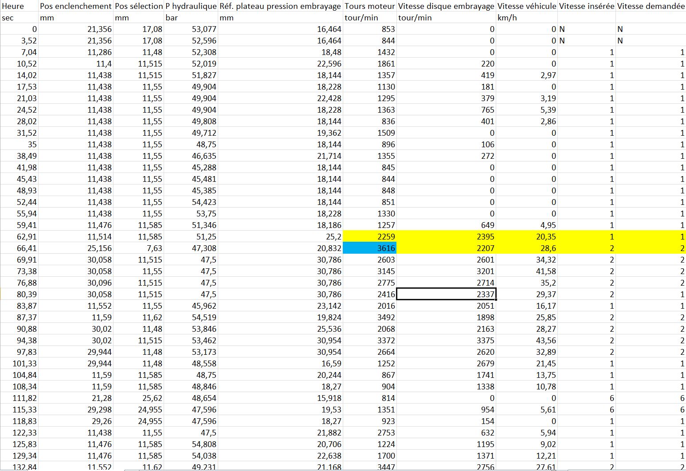Click the 'Tours moteur' header cell

tap(370, 6)
